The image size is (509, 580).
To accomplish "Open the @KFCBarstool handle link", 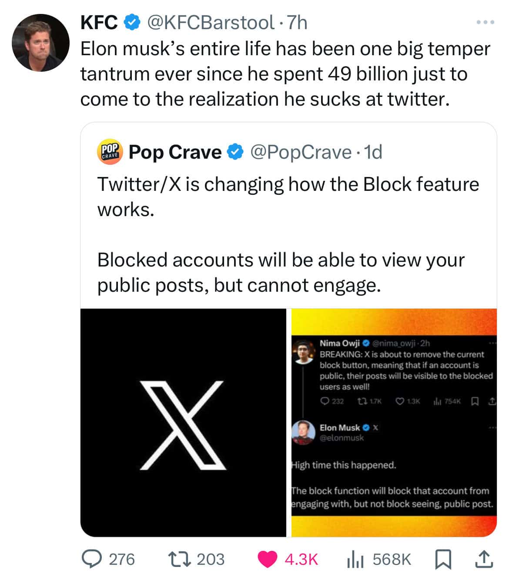I will click(x=212, y=22).
